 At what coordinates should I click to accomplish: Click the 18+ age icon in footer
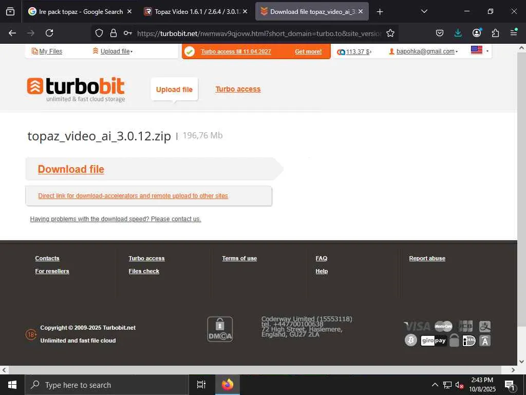(31, 334)
